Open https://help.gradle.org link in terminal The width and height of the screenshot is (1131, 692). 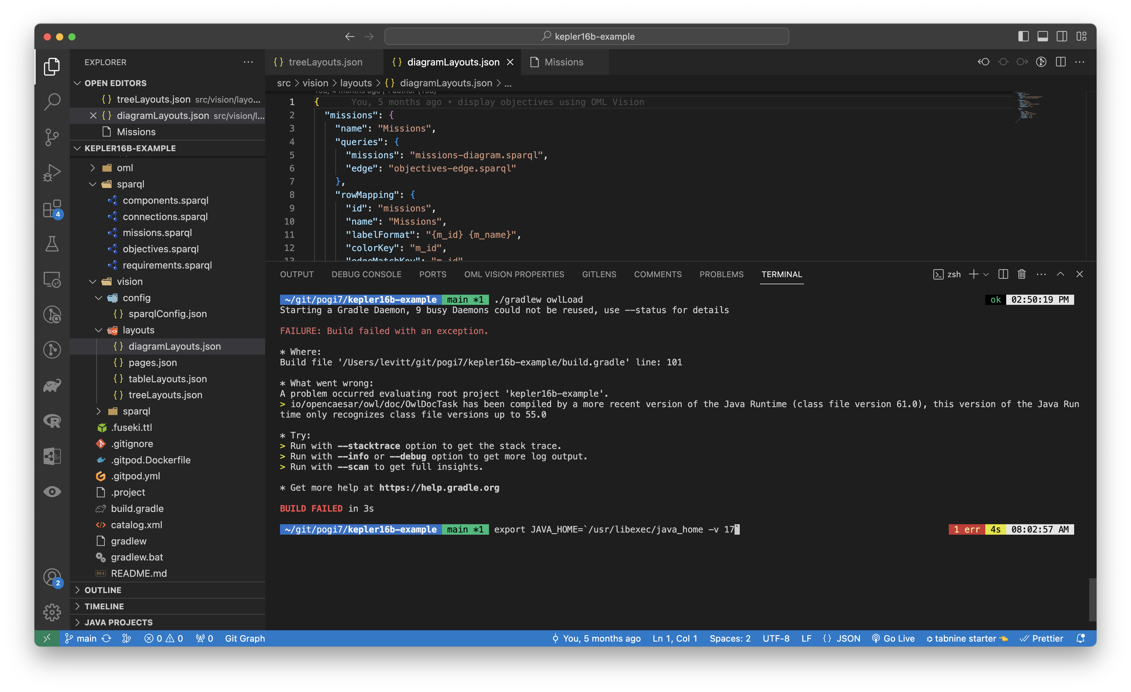pos(439,487)
